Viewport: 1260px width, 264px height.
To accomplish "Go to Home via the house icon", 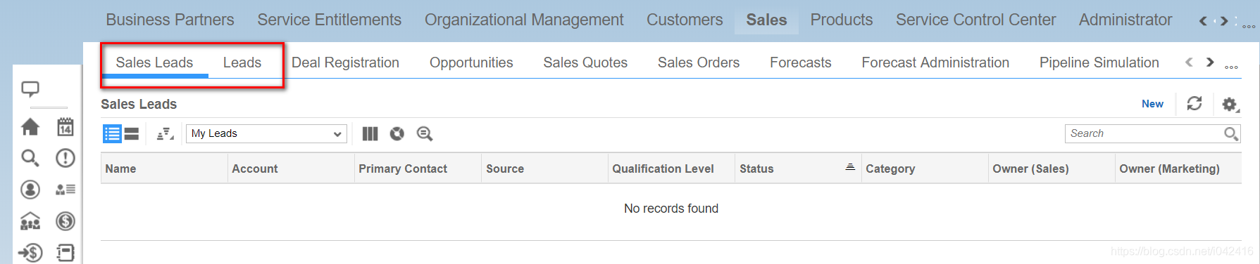I will (x=30, y=127).
